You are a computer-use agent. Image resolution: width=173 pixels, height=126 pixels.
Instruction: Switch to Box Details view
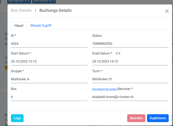click(21, 10)
